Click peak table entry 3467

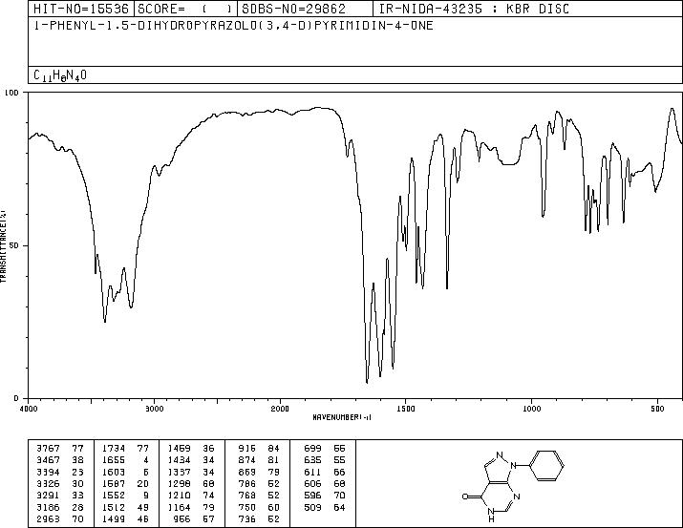point(48,460)
